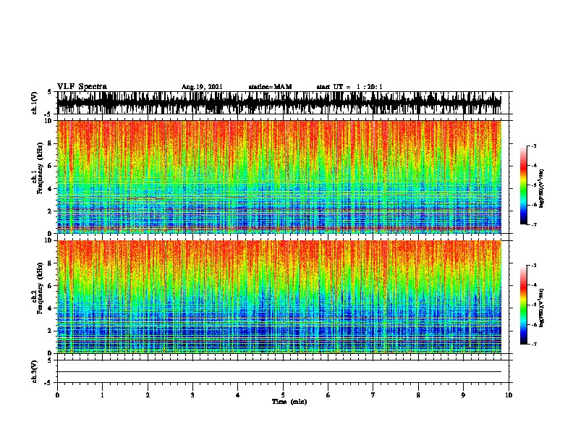Click the "-5" tick of ch.3(V) axis
This screenshot has width=573, height=443.
[48, 383]
